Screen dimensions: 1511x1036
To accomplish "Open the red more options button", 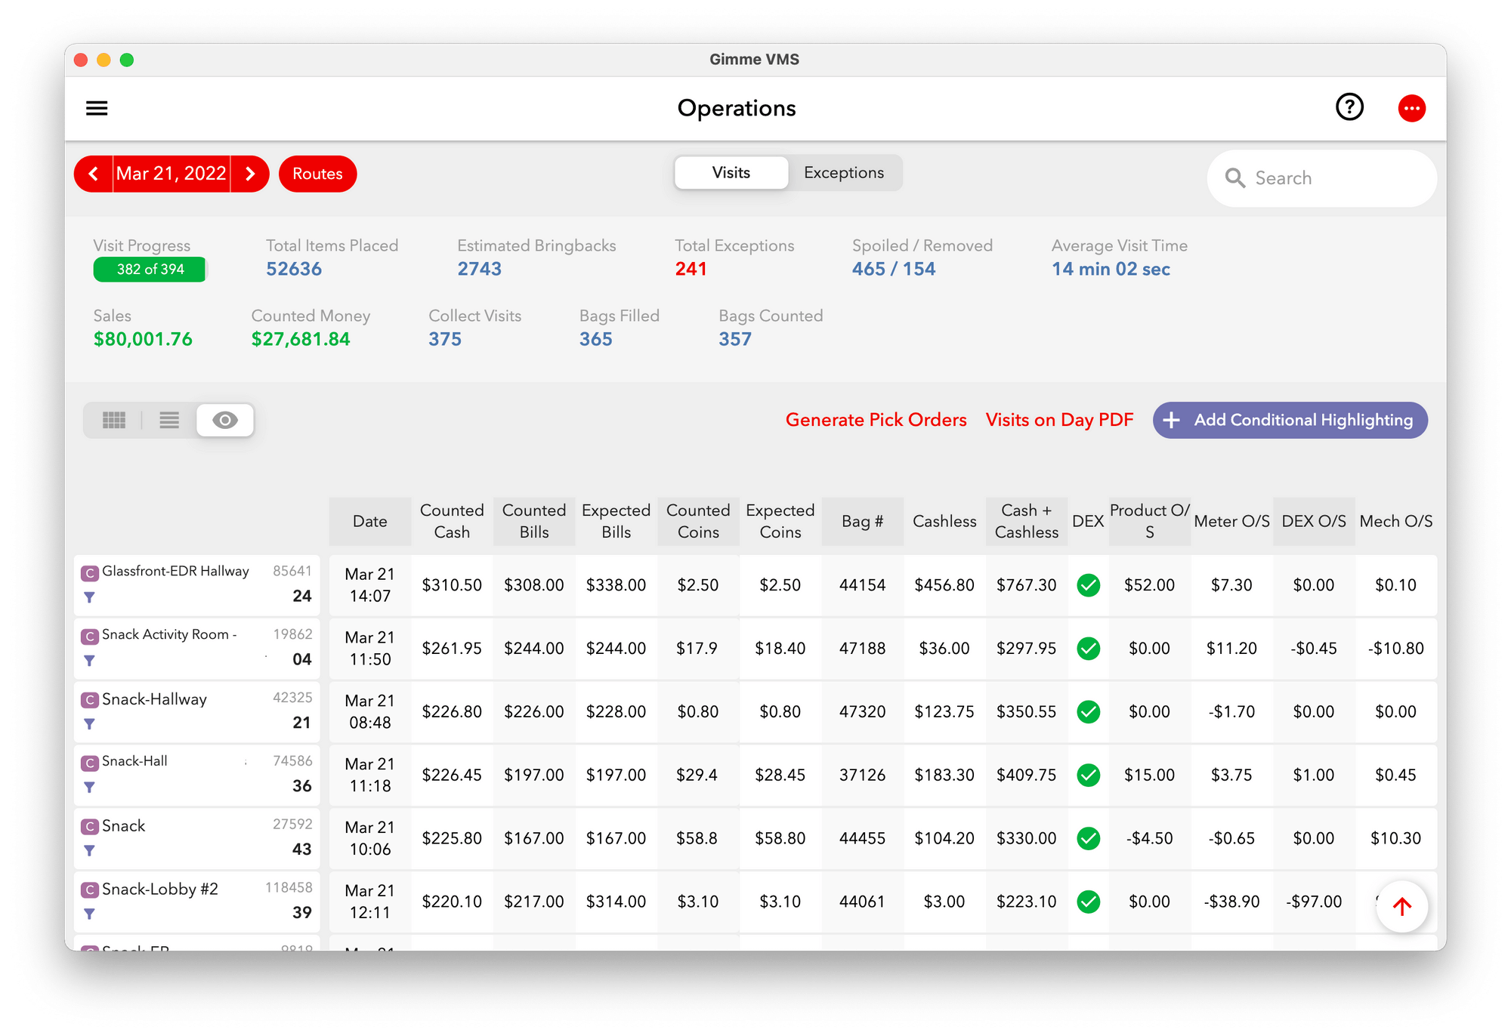I will pyautogui.click(x=1411, y=108).
